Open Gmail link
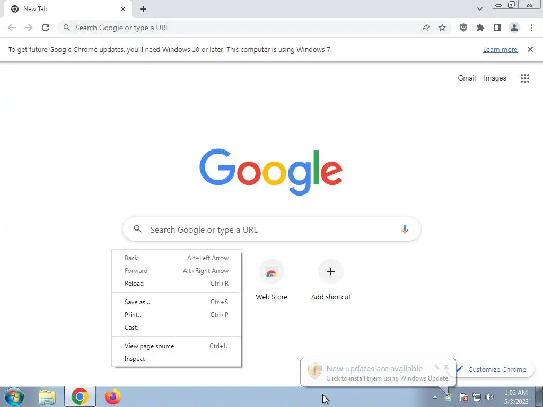Viewport: 543px width, 407px height. click(467, 78)
